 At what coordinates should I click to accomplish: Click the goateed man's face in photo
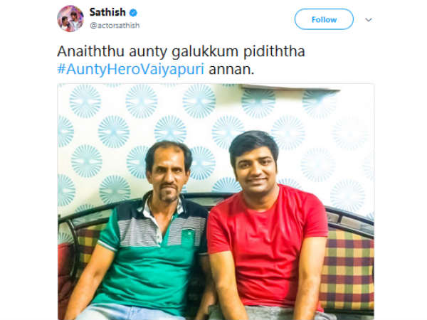point(168,175)
